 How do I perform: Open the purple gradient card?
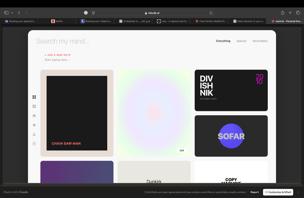tap(77, 172)
